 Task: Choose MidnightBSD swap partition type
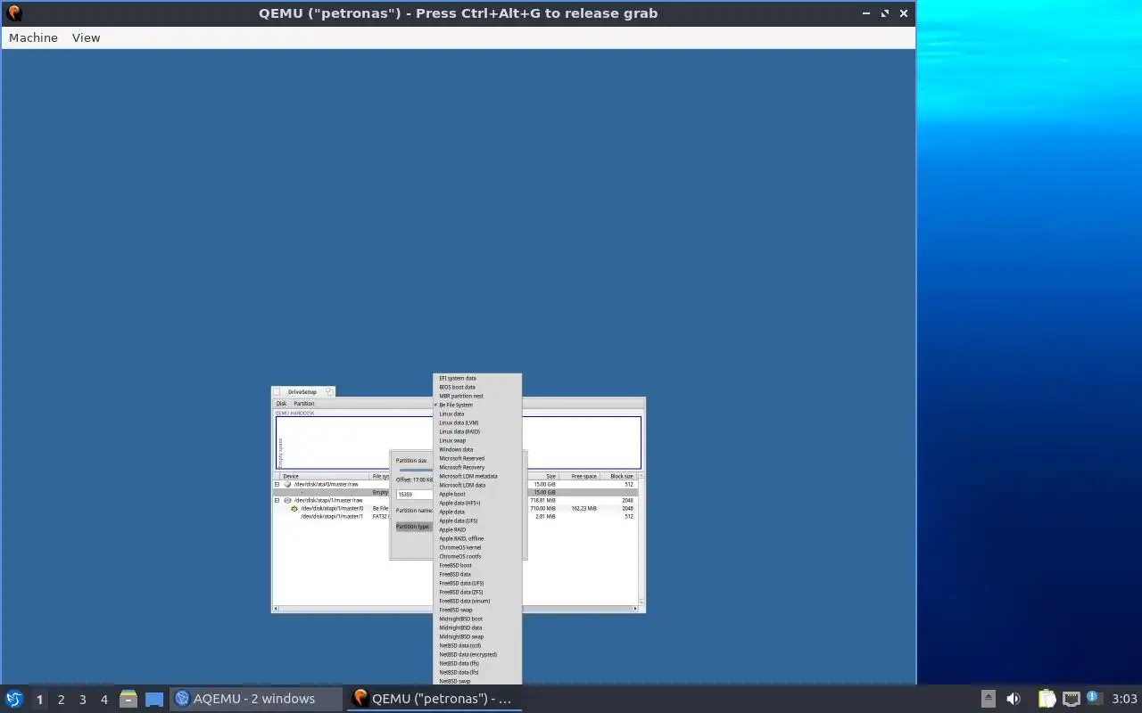point(477,636)
